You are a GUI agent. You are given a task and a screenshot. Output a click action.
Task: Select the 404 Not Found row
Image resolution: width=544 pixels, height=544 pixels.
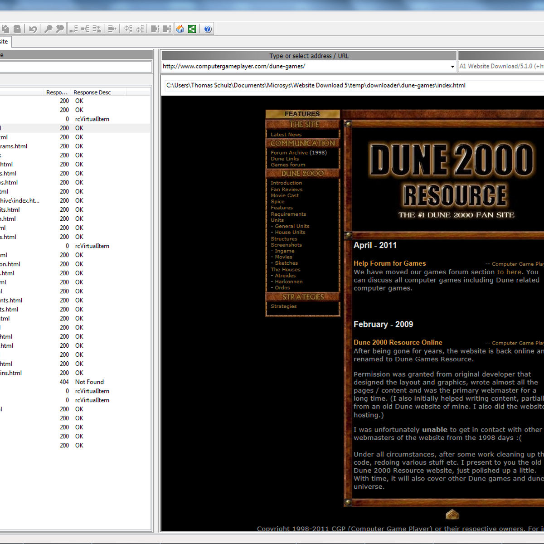[x=75, y=382]
